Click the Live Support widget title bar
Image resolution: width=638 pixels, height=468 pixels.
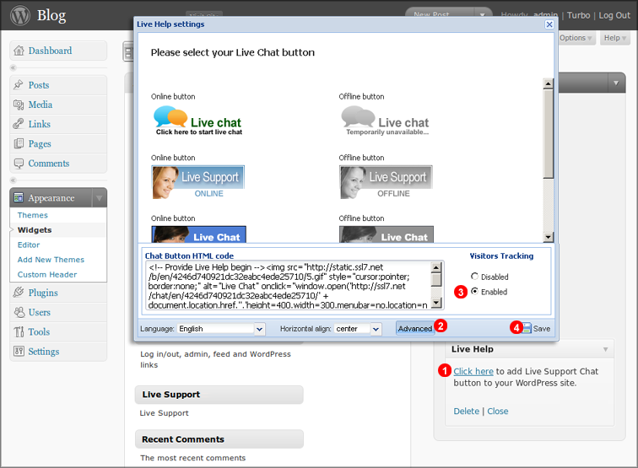(x=219, y=395)
